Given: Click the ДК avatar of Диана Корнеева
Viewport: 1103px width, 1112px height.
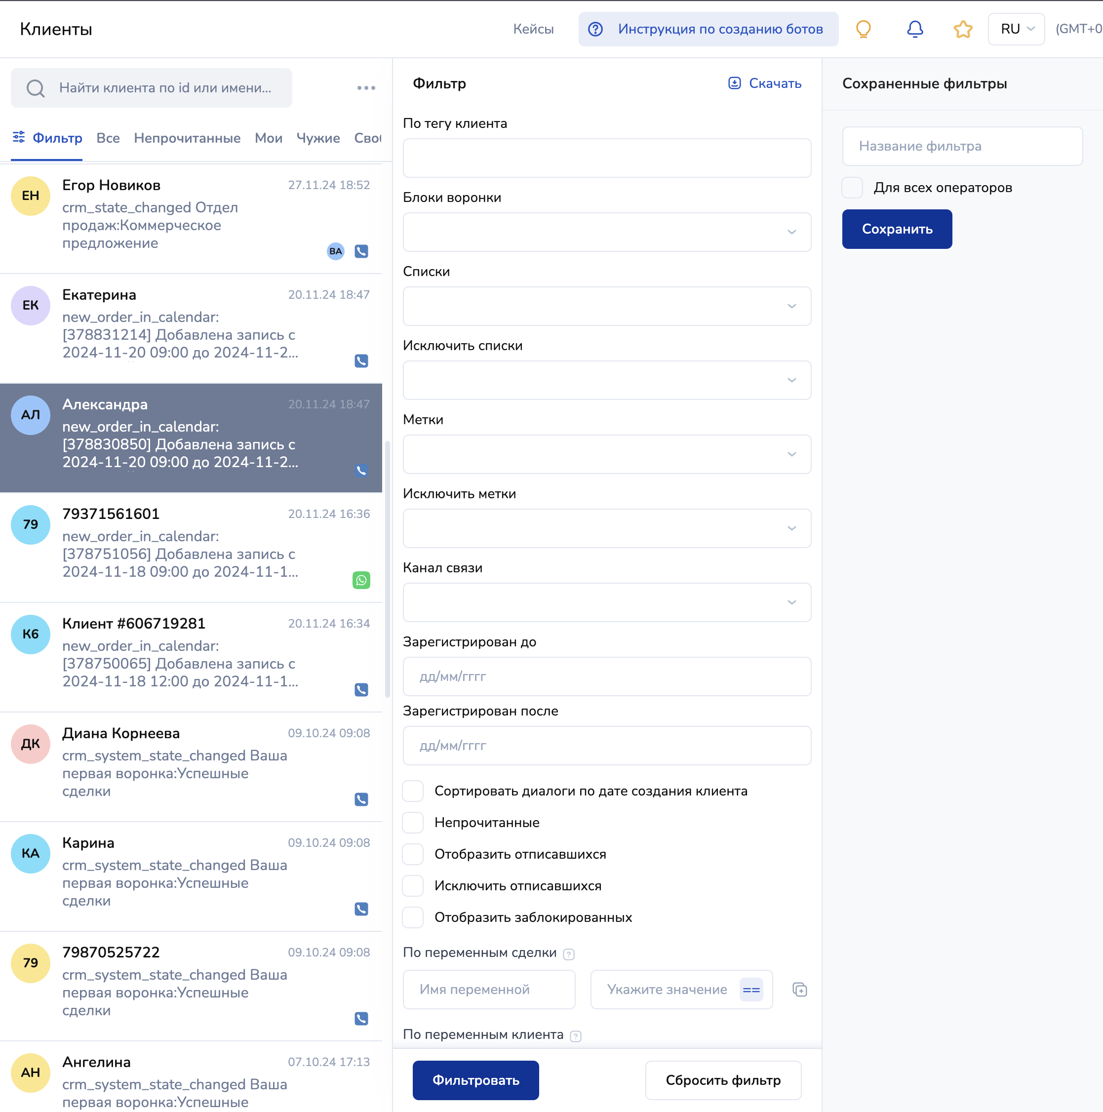Looking at the screenshot, I should tap(31, 744).
